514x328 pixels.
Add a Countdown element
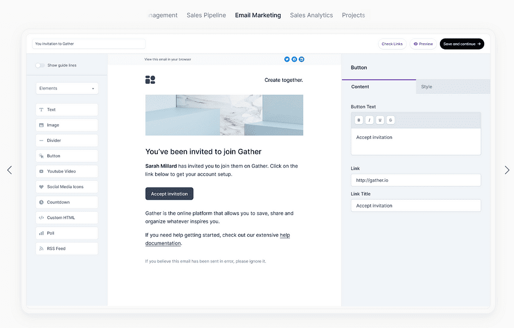coord(67,202)
